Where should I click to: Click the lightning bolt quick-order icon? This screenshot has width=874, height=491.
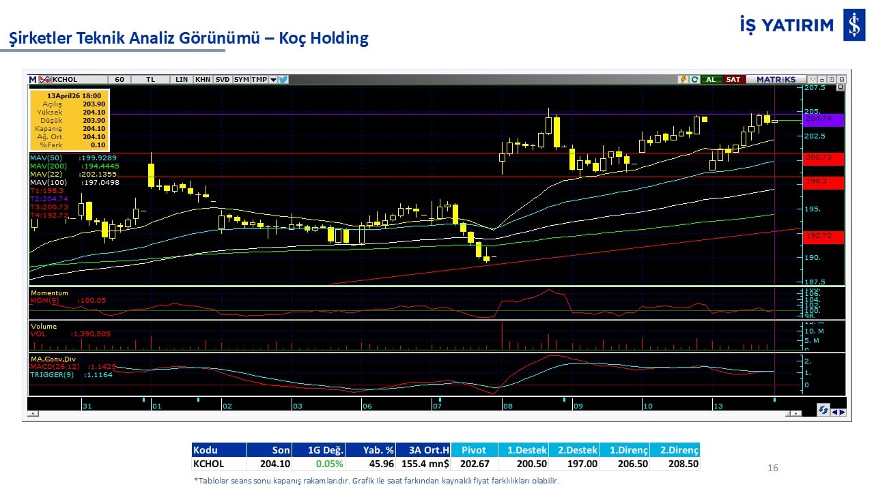coord(682,79)
